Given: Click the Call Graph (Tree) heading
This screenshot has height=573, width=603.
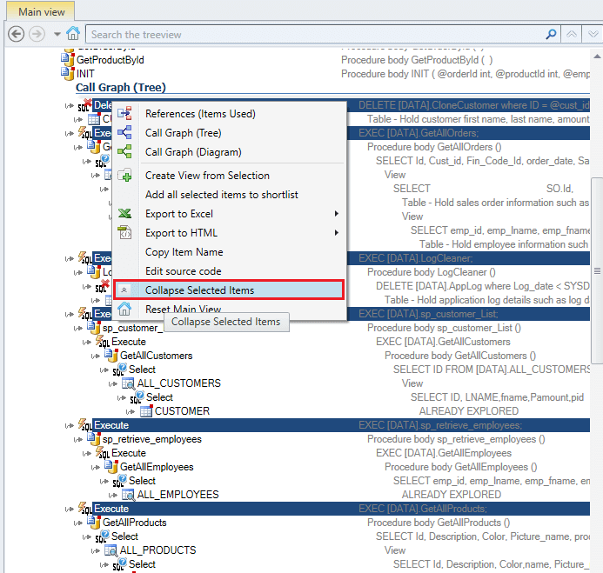Looking at the screenshot, I should 121,88.
